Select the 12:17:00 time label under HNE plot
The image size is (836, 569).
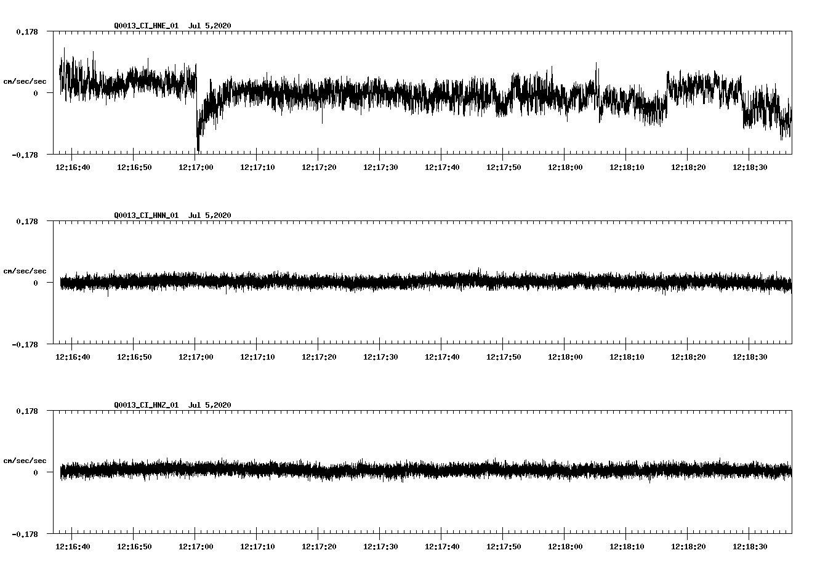coord(196,167)
